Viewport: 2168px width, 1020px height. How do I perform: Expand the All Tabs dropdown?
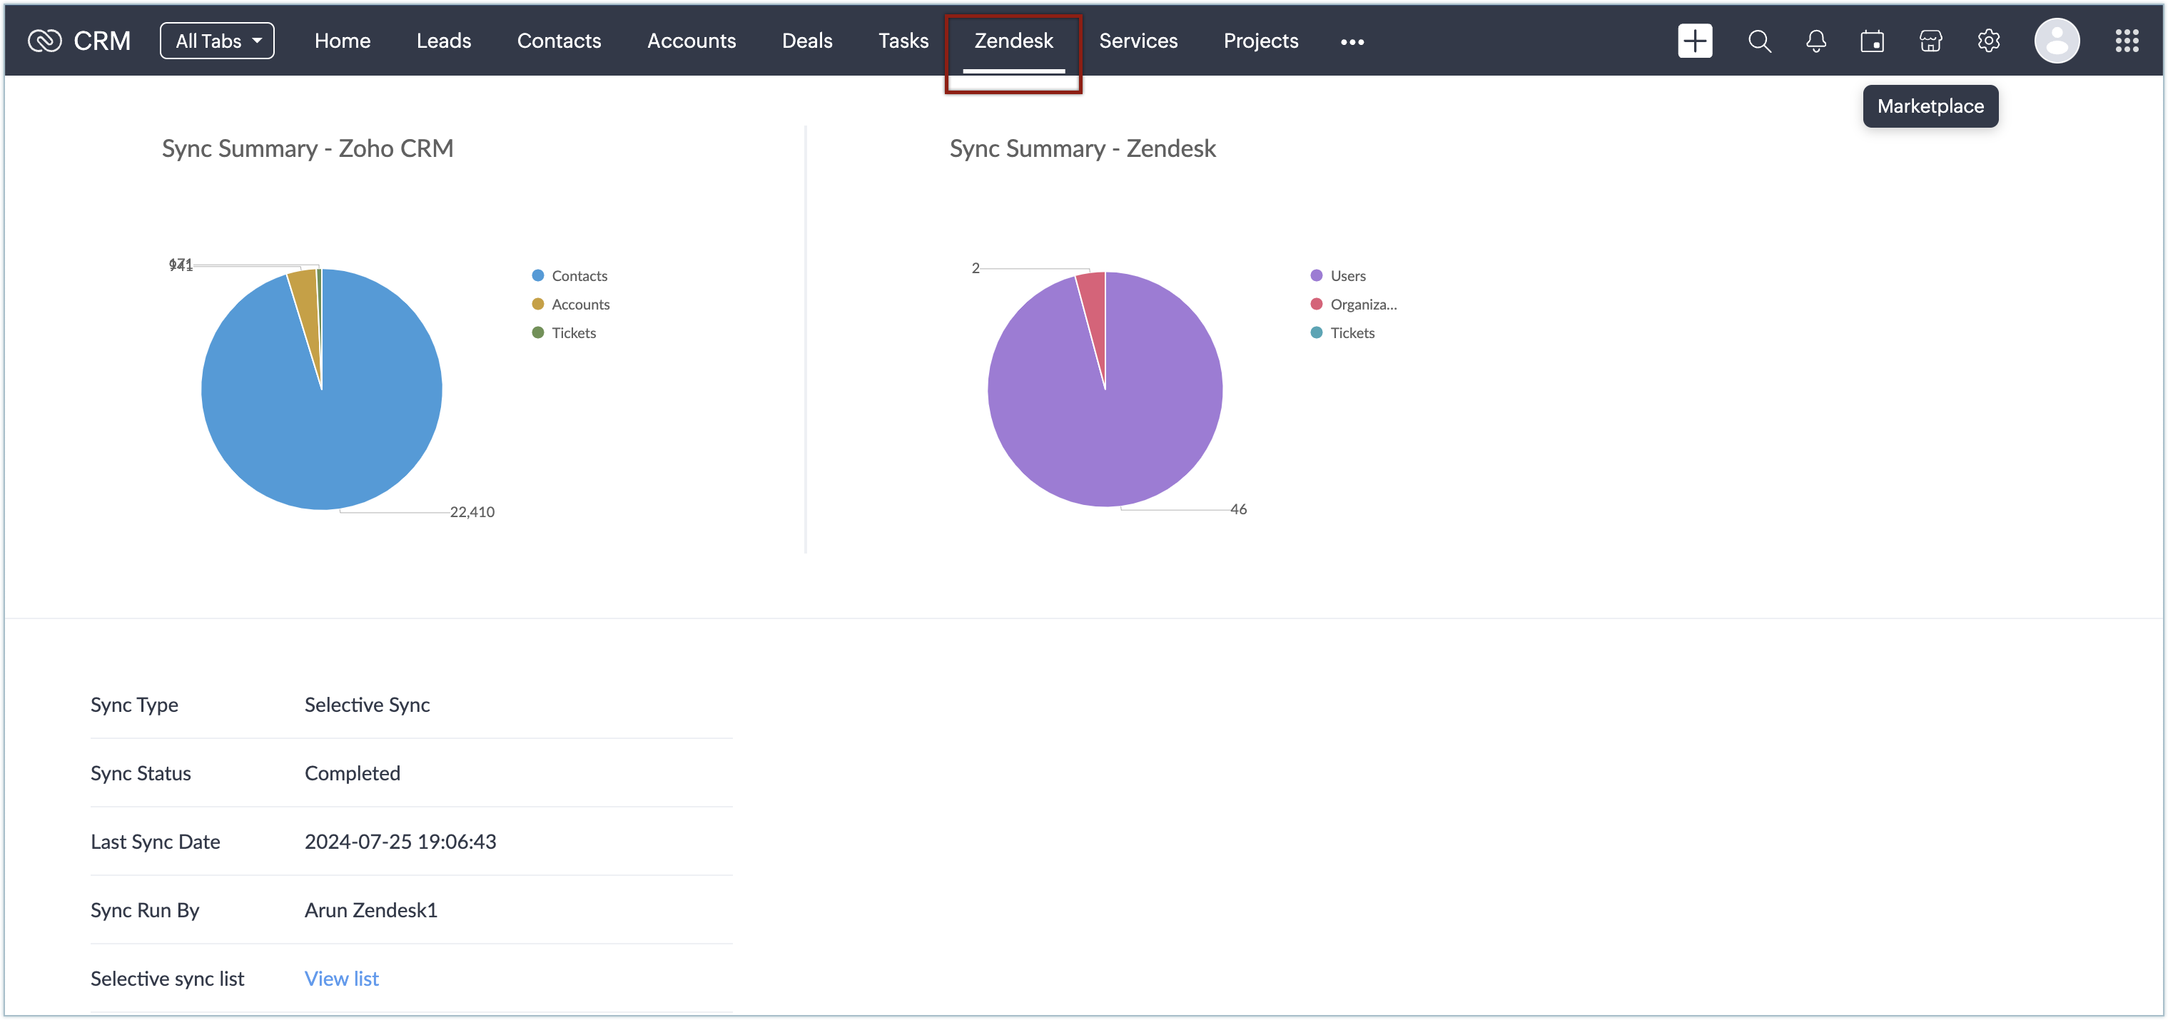(x=217, y=41)
